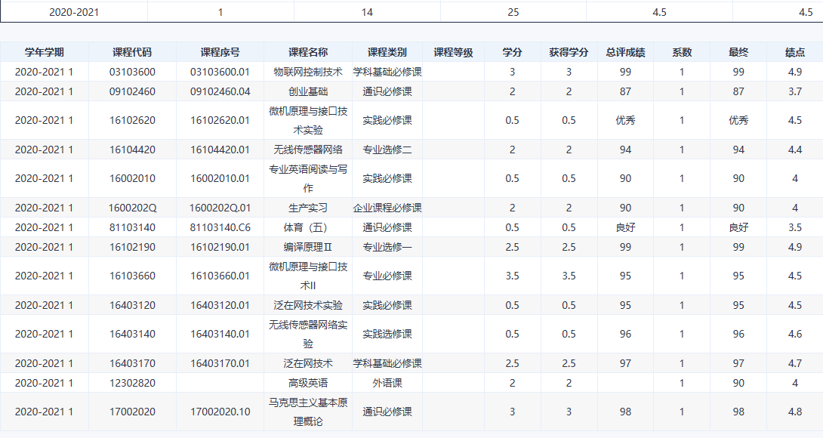This screenshot has height=438, width=823.
Task: Click the 绩点 column header
Action: point(795,53)
